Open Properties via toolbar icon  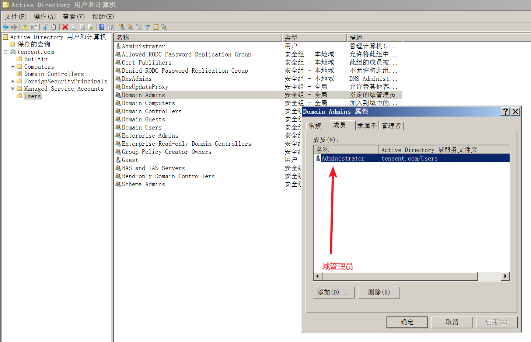click(74, 27)
